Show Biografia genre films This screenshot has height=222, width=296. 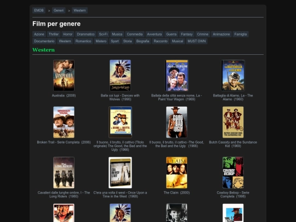click(x=143, y=41)
